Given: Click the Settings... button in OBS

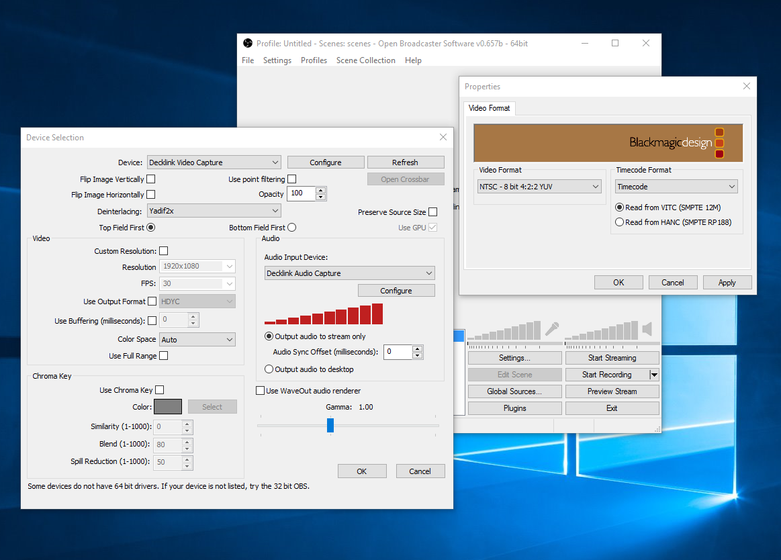Looking at the screenshot, I should click(x=514, y=358).
